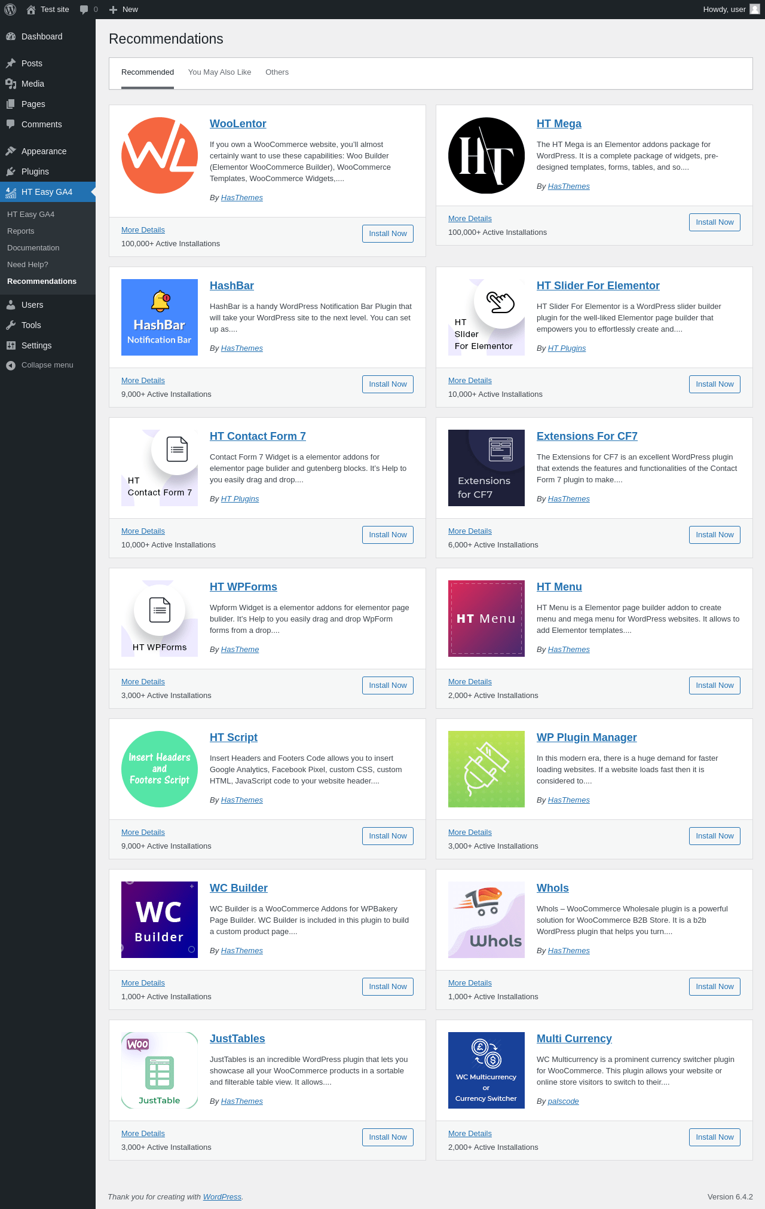The width and height of the screenshot is (765, 1209).
Task: Install the WooLentor plugin
Action: point(387,234)
